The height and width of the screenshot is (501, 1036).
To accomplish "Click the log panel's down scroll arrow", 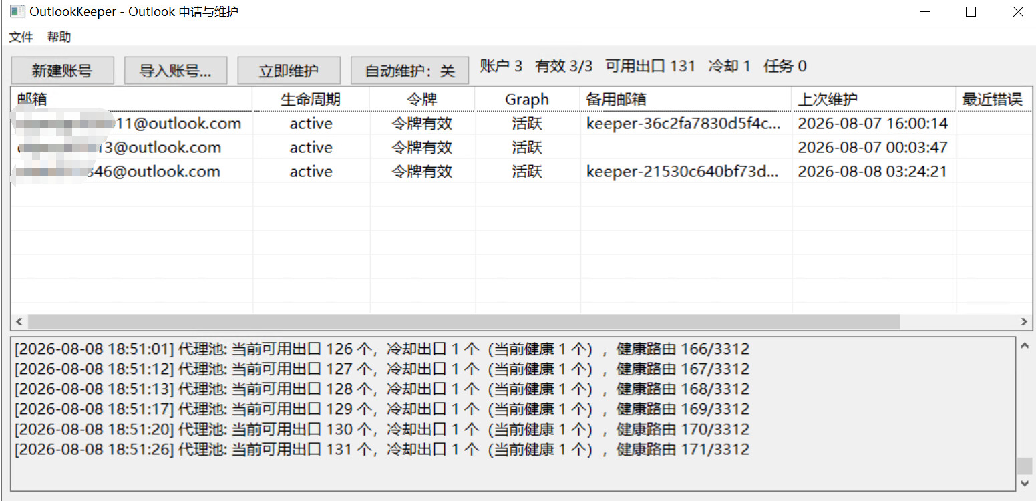I will click(x=1025, y=483).
